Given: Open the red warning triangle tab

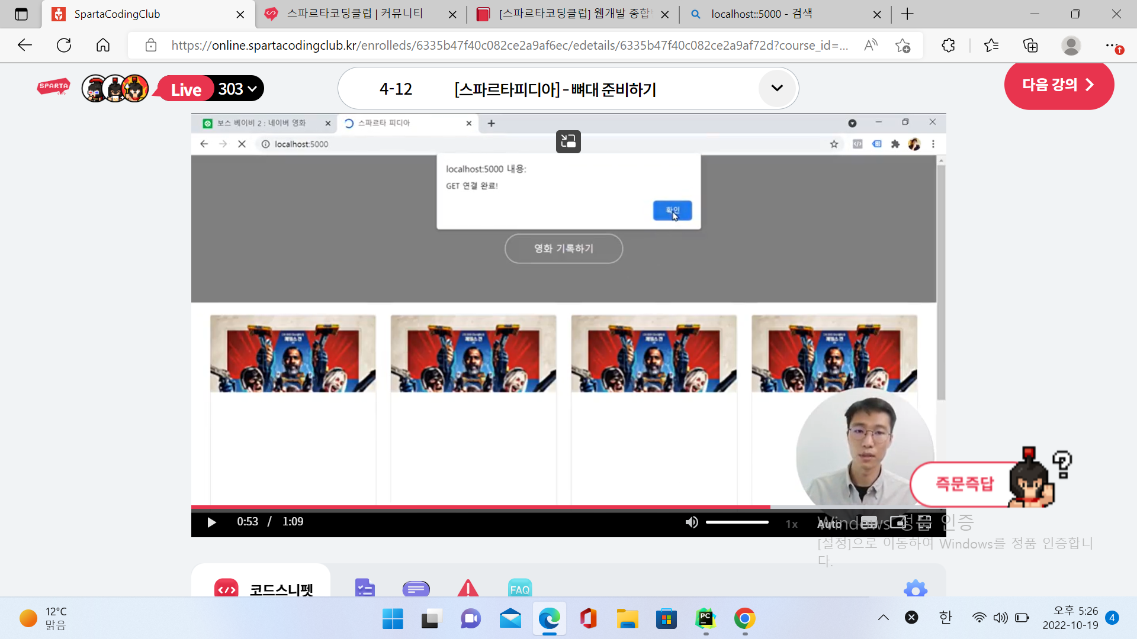Looking at the screenshot, I should [x=468, y=588].
